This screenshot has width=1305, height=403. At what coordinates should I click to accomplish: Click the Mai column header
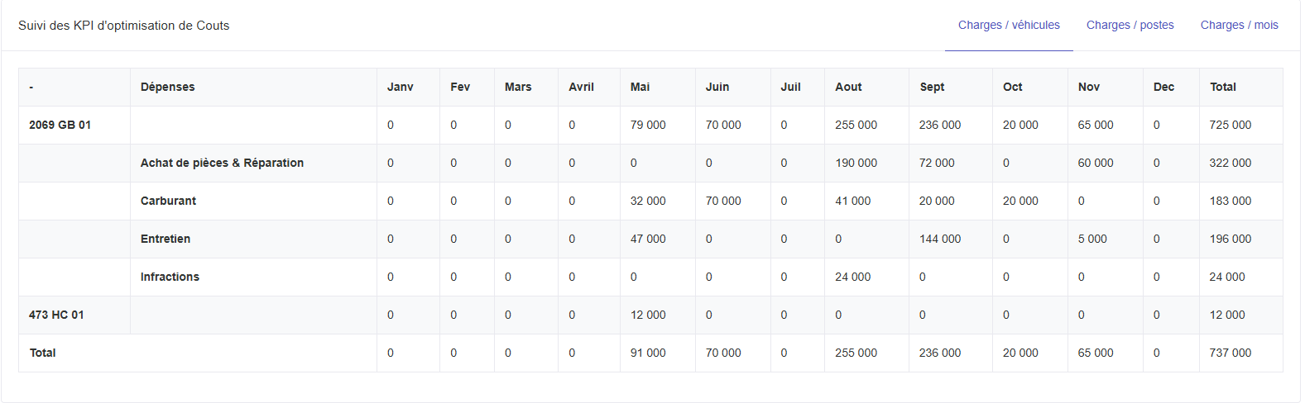click(640, 88)
